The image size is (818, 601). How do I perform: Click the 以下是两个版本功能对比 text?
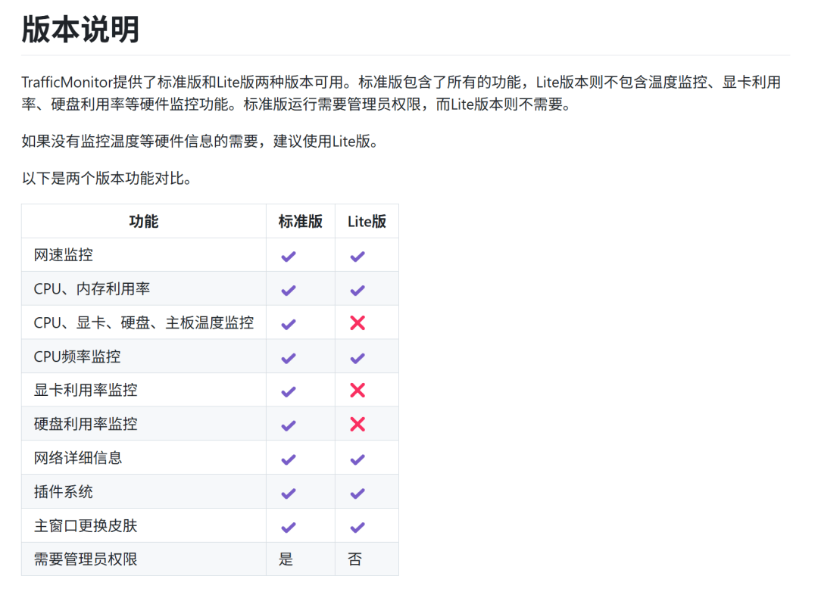(x=106, y=179)
